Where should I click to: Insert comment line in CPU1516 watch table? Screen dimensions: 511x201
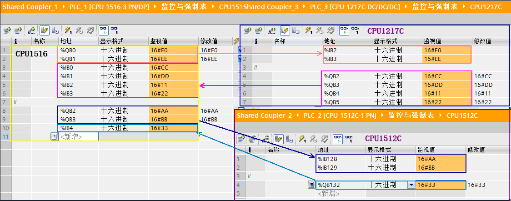(32, 30)
